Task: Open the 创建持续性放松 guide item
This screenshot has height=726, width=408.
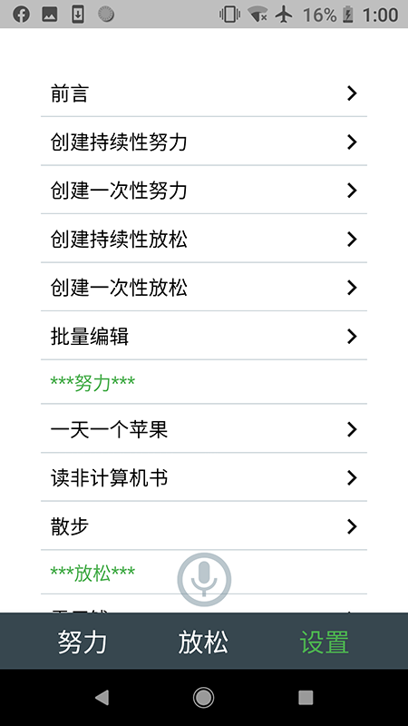Action: (x=204, y=239)
